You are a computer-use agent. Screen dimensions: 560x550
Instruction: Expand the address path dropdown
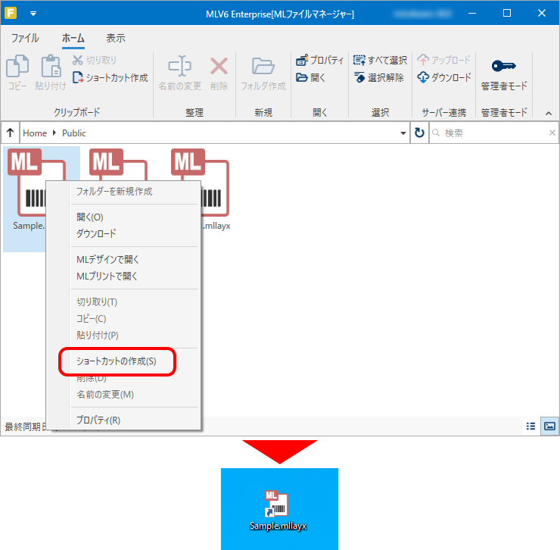point(403,133)
